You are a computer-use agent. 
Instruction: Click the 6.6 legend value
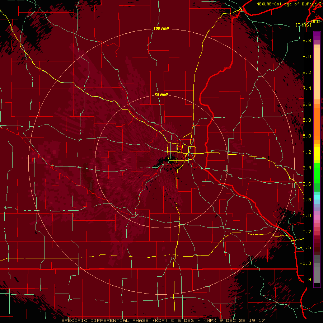point(307,104)
